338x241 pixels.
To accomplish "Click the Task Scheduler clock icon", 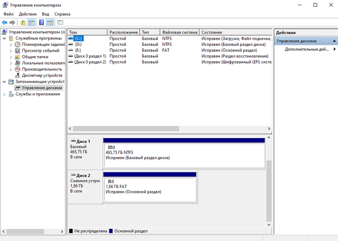I will (x=18, y=44).
